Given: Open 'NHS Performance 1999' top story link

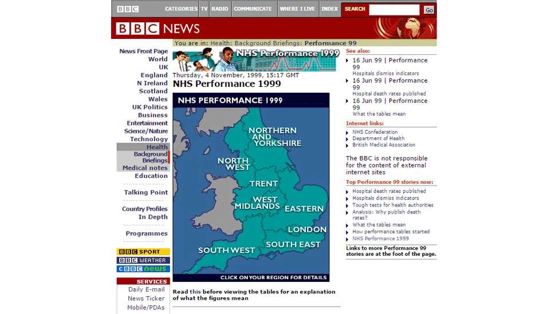Looking at the screenshot, I should (x=380, y=239).
